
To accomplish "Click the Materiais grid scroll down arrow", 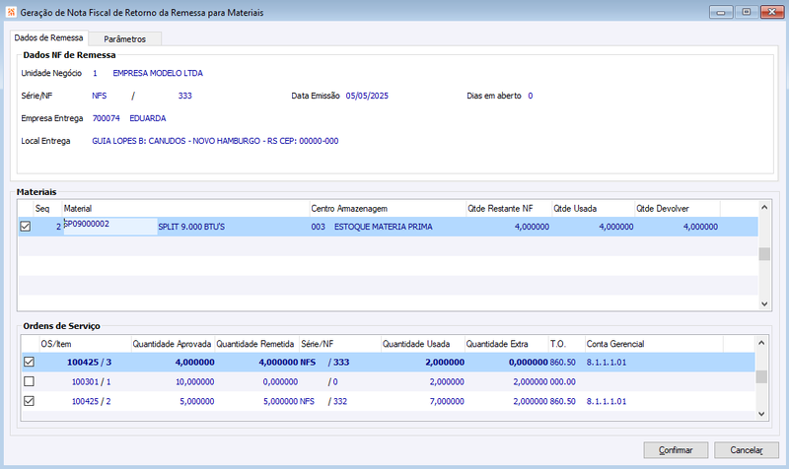I will [x=764, y=303].
